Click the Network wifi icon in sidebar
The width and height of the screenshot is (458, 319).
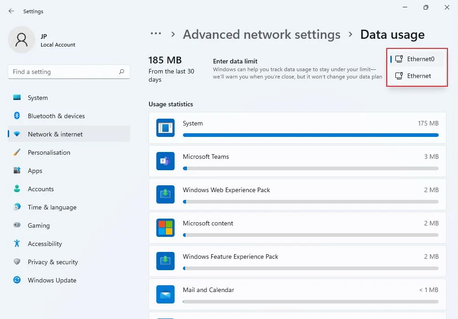[17, 134]
